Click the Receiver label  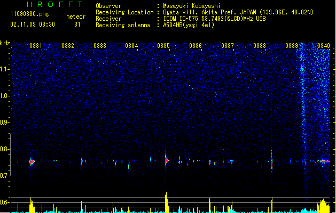point(108,19)
